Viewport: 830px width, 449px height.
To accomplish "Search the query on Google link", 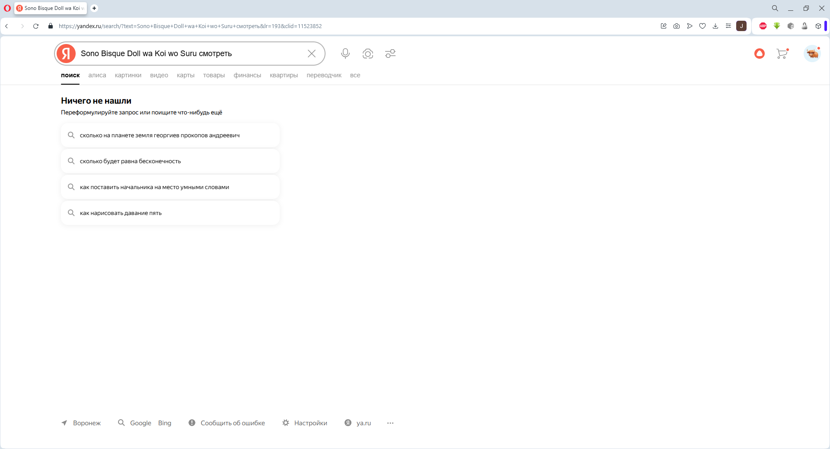I will point(140,423).
